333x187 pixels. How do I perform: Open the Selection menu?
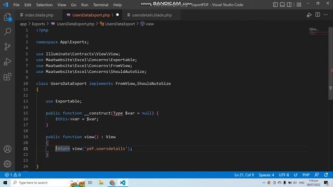coord(44,5)
